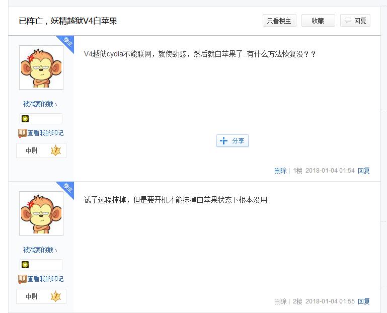The image size is (387, 313).
Task: Reply to the 2楼 post
Action: (x=364, y=301)
